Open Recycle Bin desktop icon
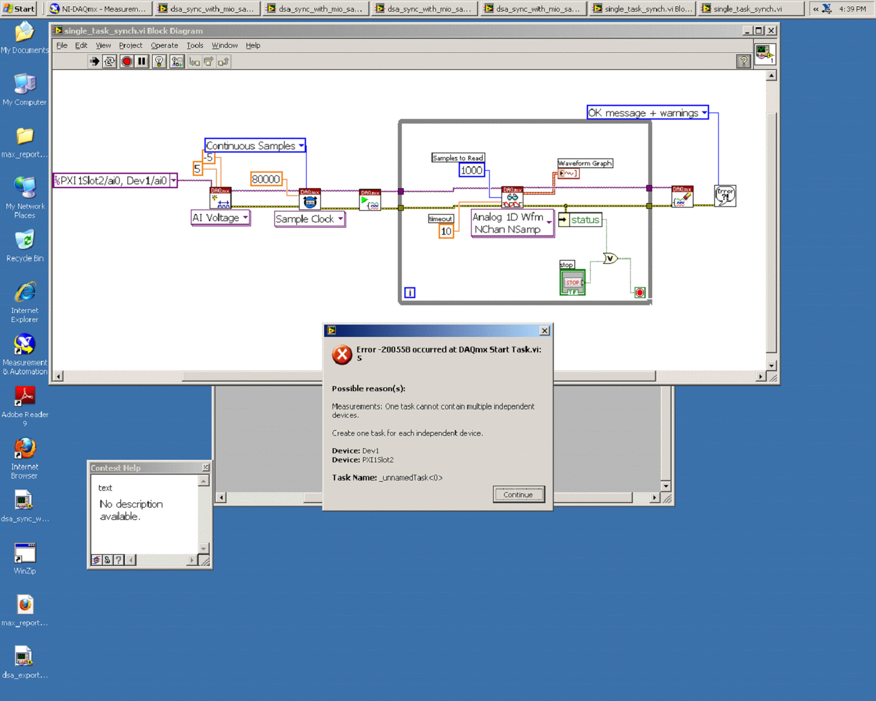Screen dimensions: 876x701 (25, 246)
